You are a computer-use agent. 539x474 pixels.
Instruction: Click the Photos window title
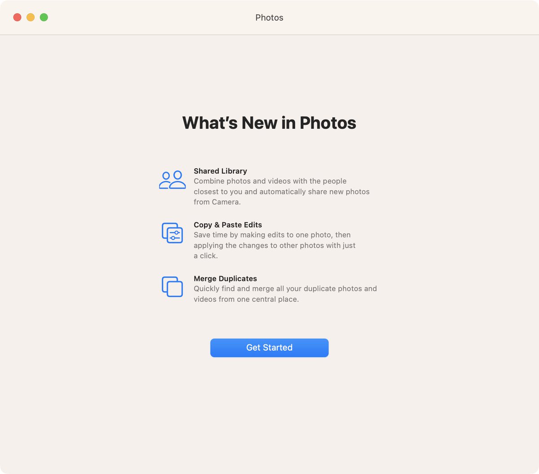[269, 18]
